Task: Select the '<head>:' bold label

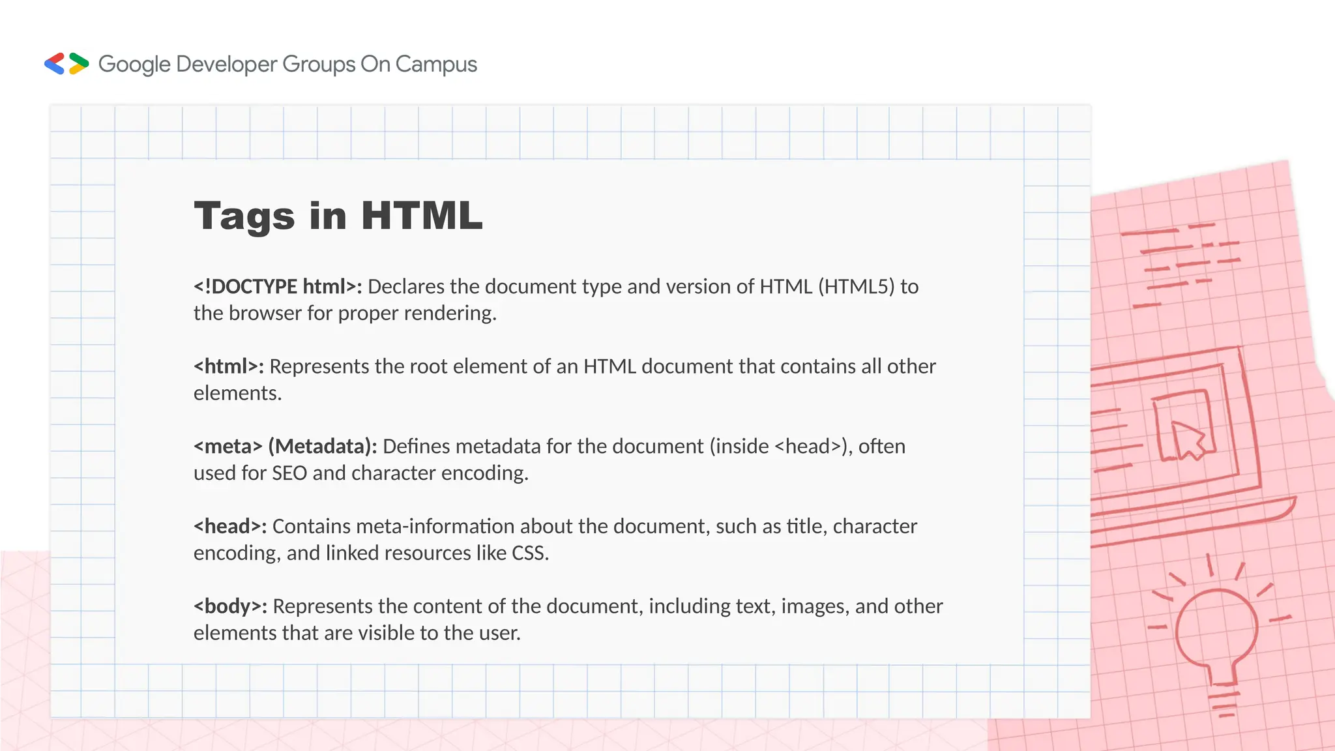Action: click(x=230, y=526)
